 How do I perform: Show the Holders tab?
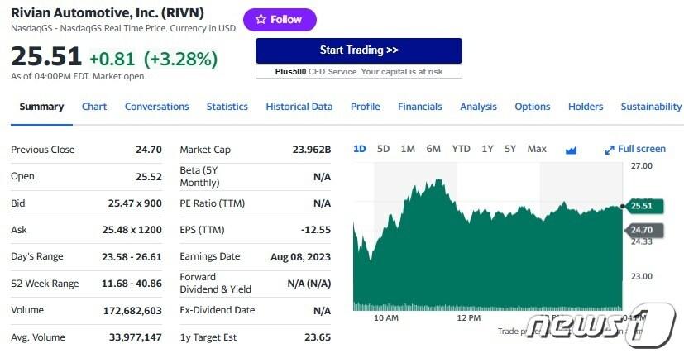pos(586,107)
